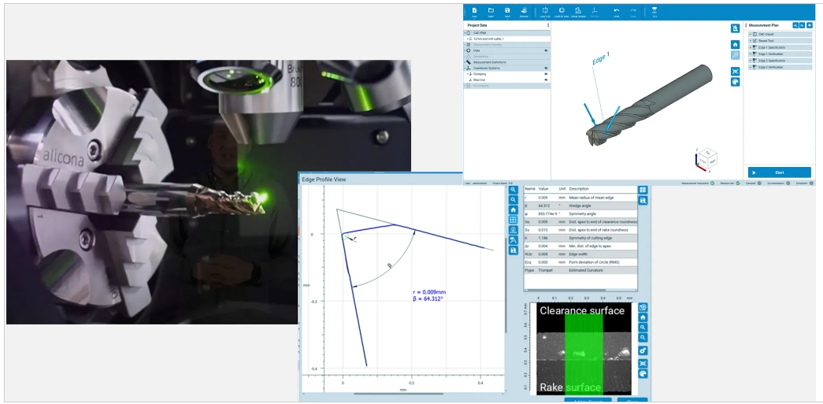This screenshot has height=404, width=823.
Task: Toggle visibility eye of Coordinate Systems row
Action: click(546, 69)
